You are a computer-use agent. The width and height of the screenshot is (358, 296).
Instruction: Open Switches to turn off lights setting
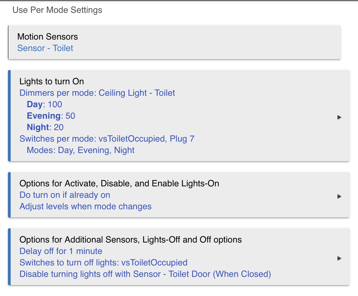[103, 262]
